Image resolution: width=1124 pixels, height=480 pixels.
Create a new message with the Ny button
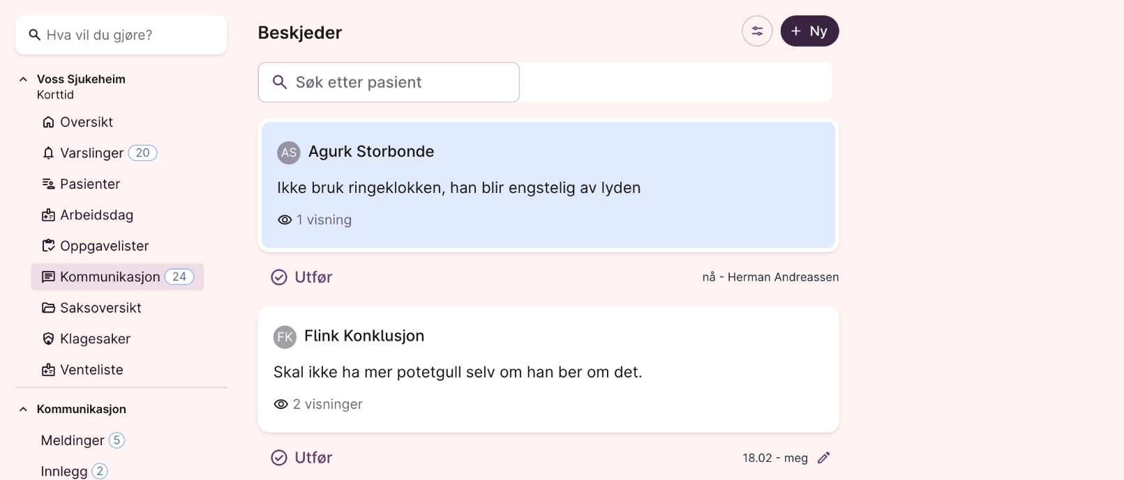[809, 31]
